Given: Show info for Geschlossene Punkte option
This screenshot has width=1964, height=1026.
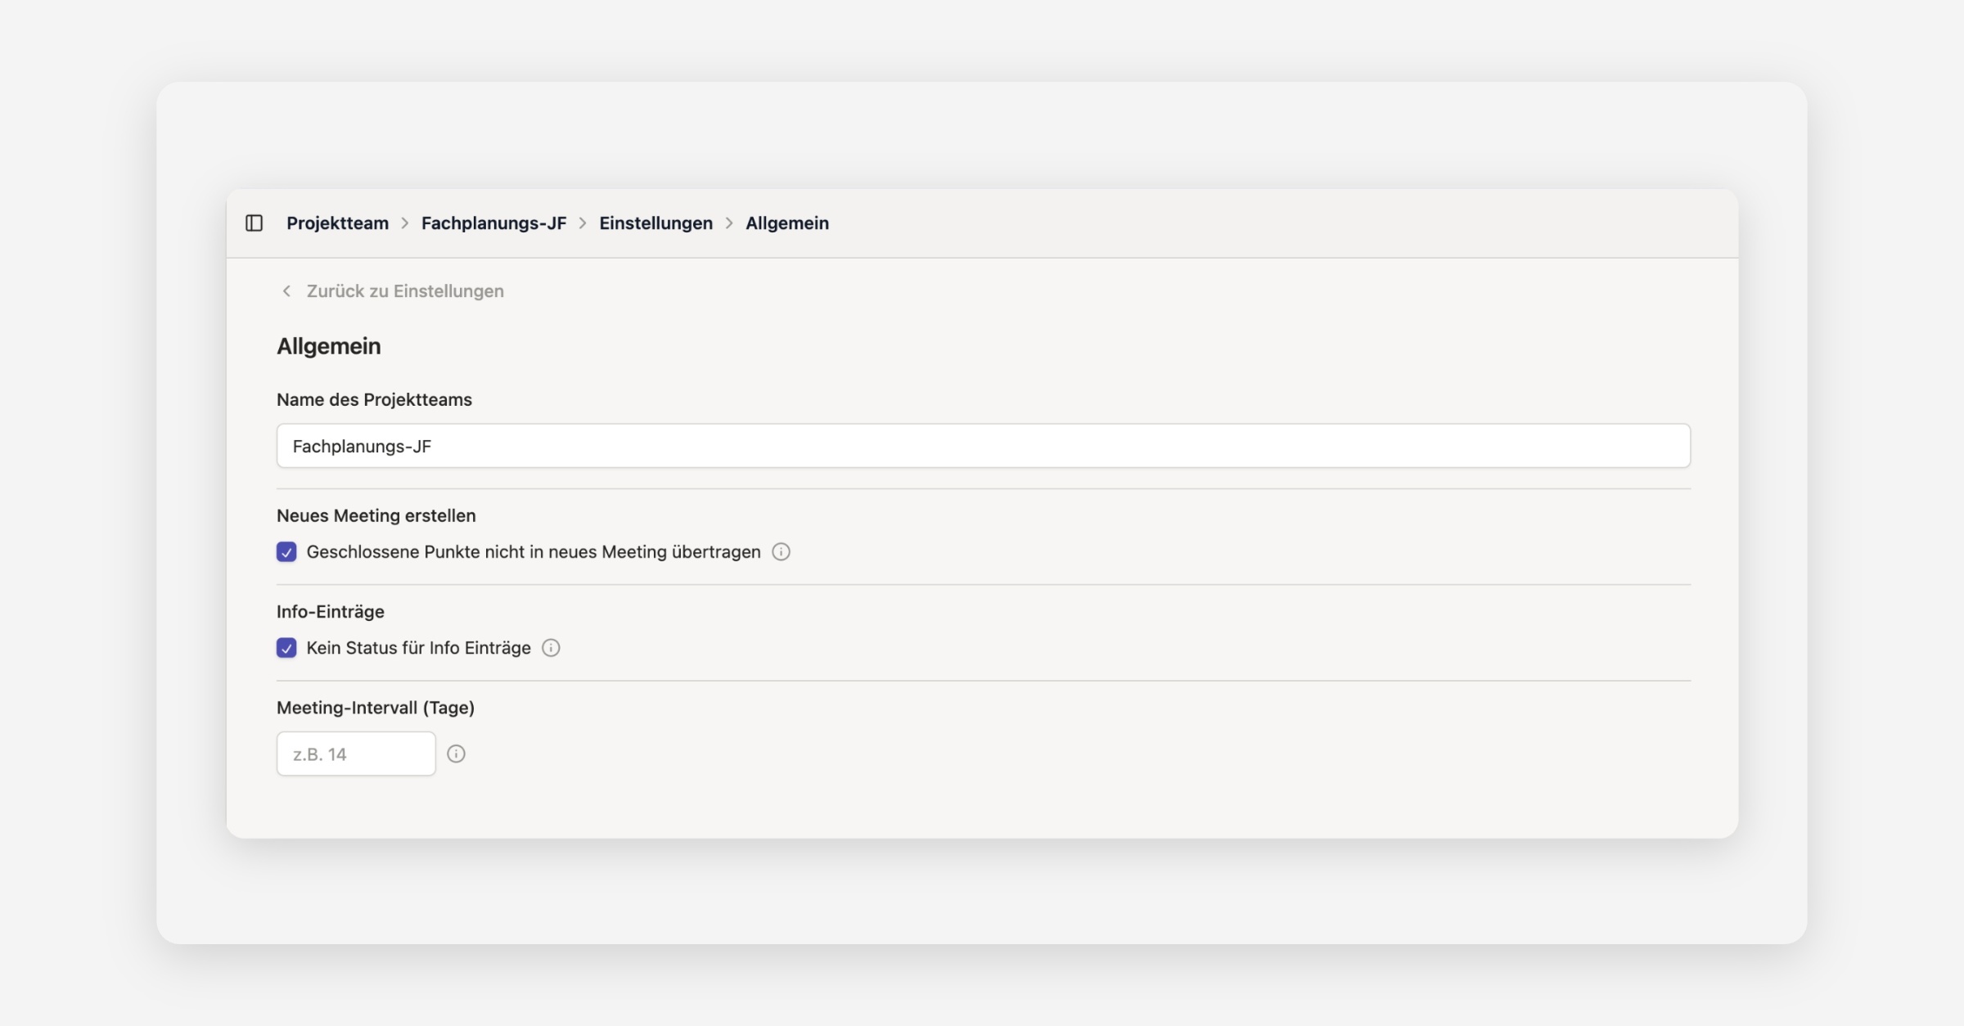Looking at the screenshot, I should [781, 551].
